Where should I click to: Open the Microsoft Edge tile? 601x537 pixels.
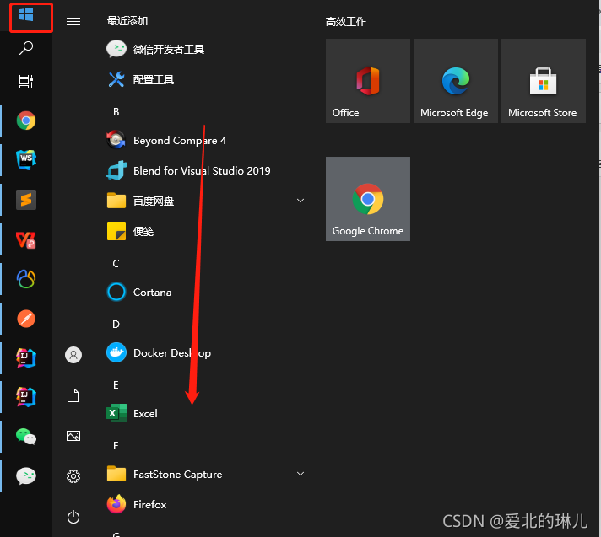click(456, 81)
